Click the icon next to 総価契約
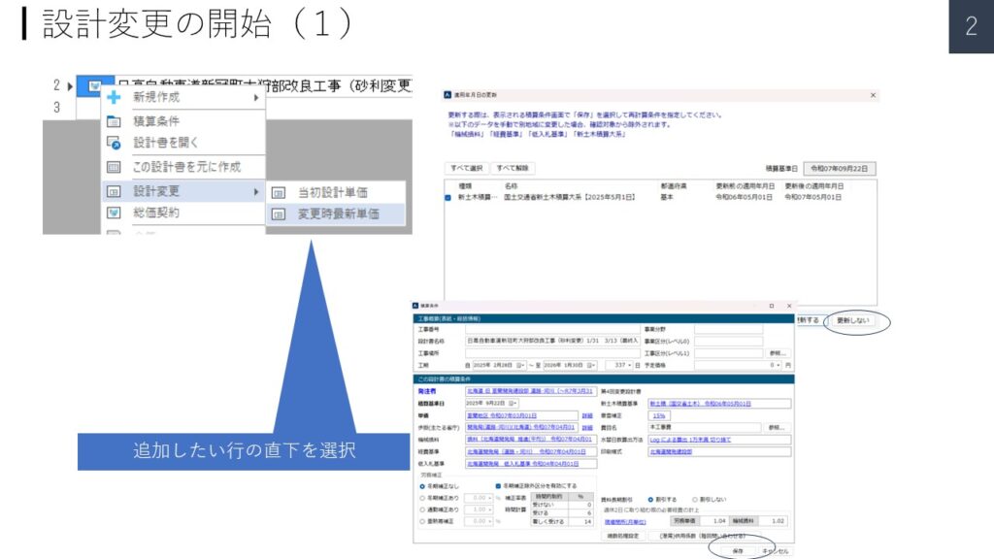The height and width of the screenshot is (559, 994). pos(114,213)
